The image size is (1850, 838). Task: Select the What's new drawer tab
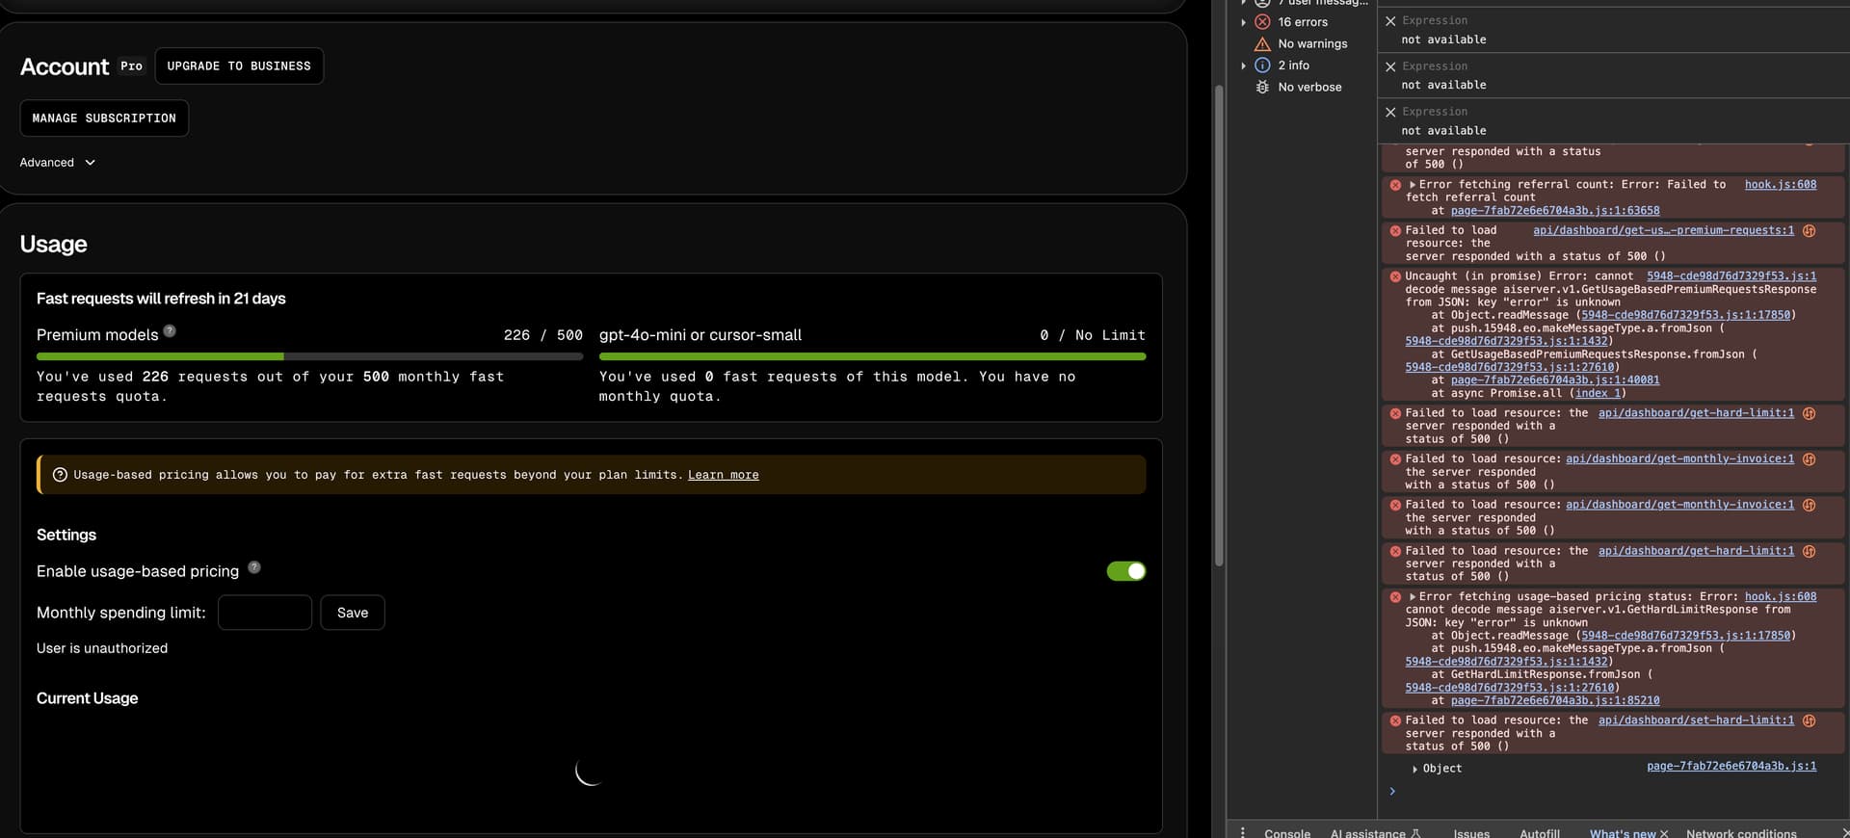1623,833
